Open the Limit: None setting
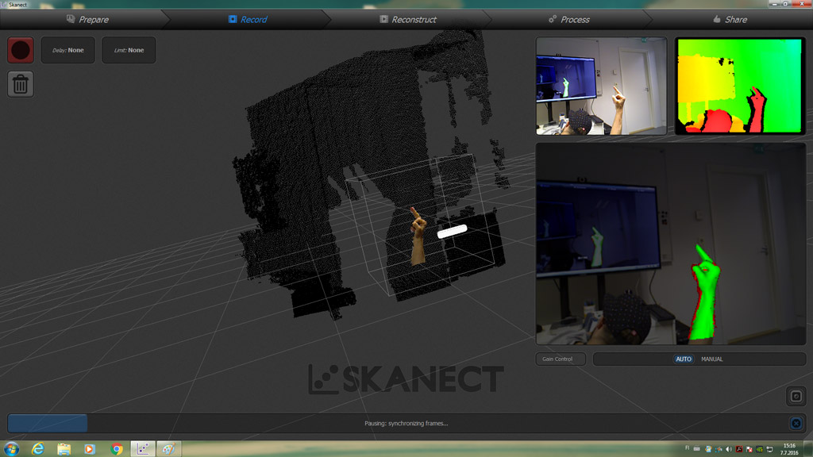Image resolution: width=813 pixels, height=457 pixels. pos(129,50)
